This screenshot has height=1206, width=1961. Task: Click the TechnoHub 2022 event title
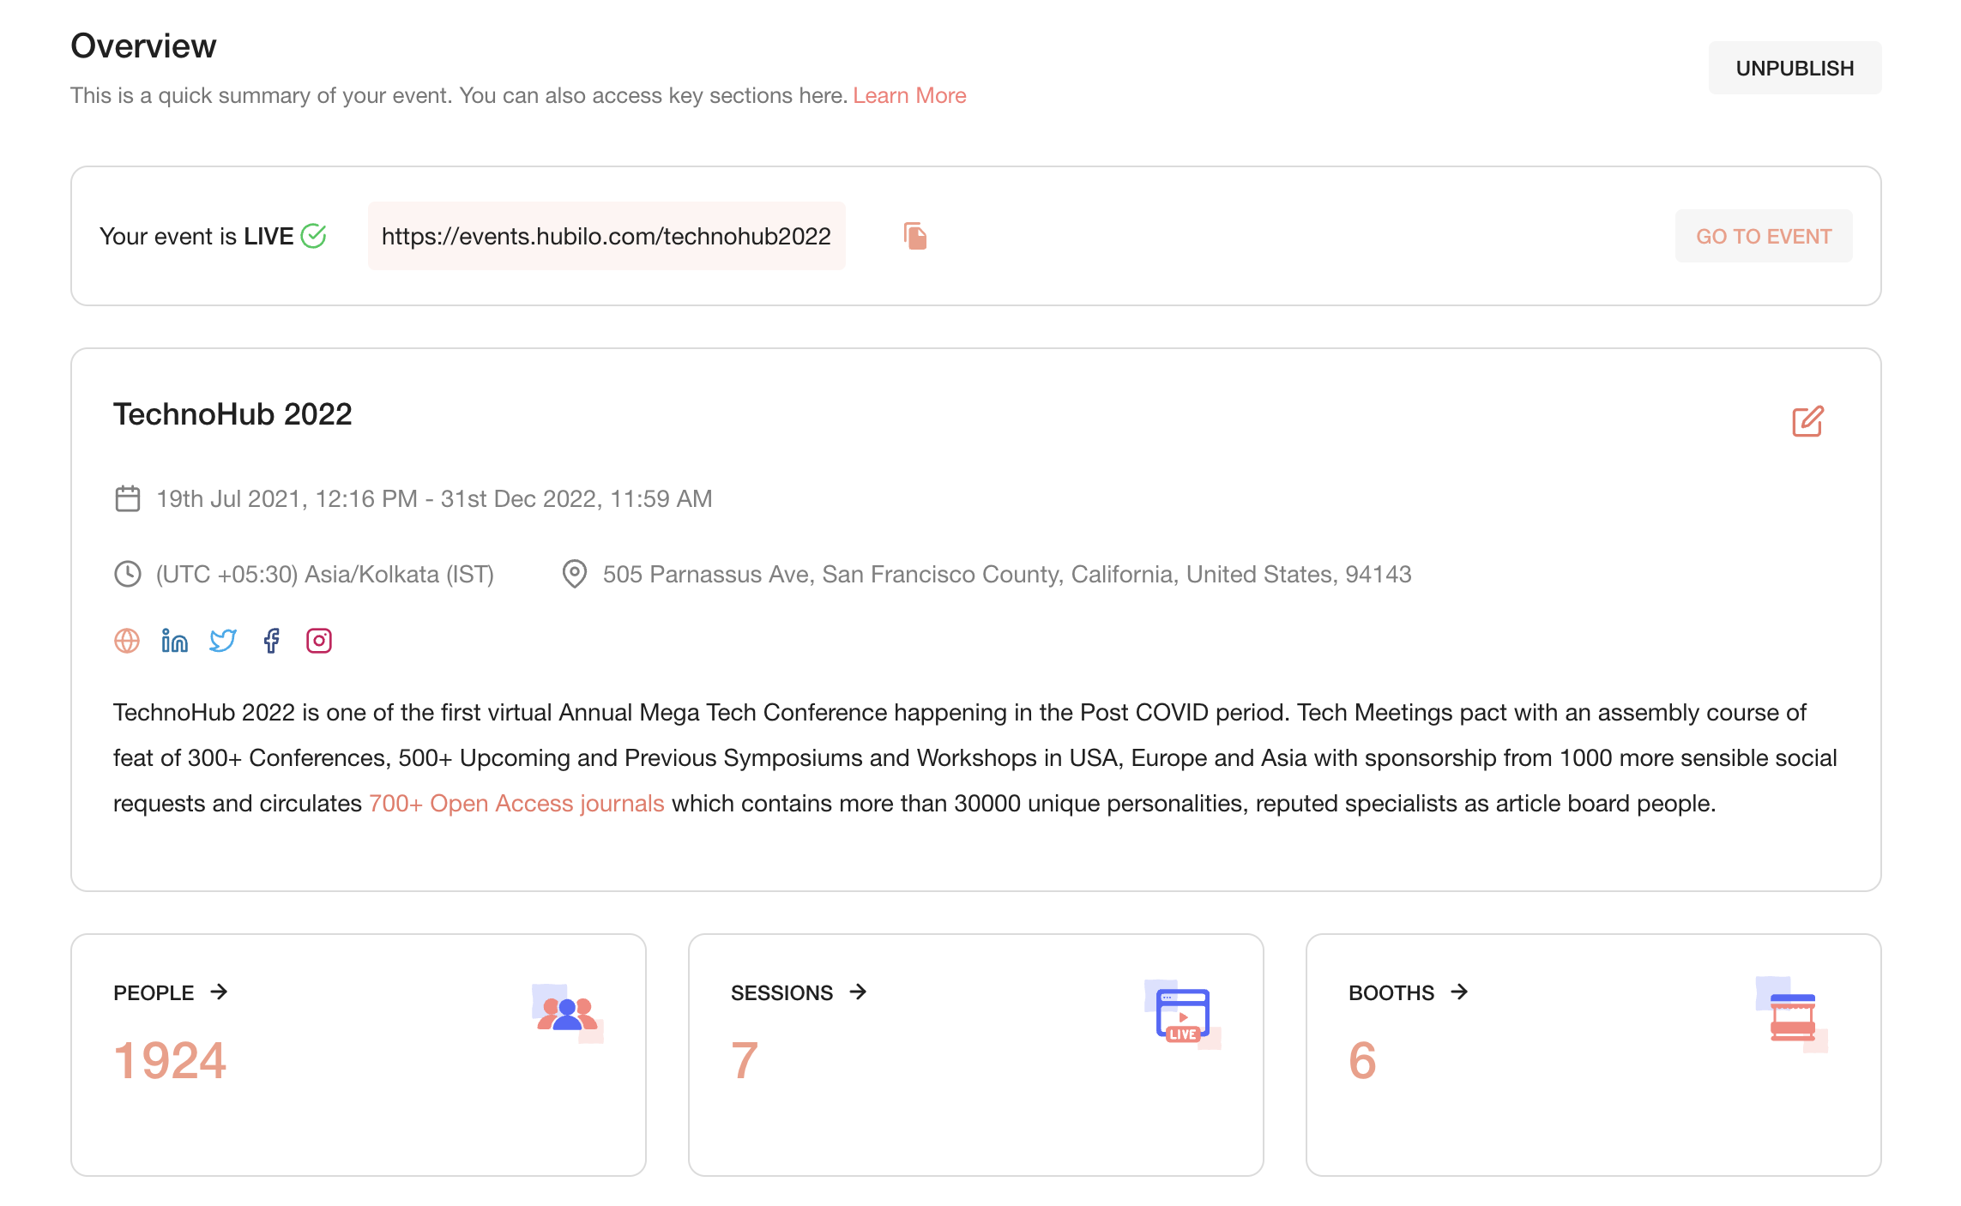(232, 414)
